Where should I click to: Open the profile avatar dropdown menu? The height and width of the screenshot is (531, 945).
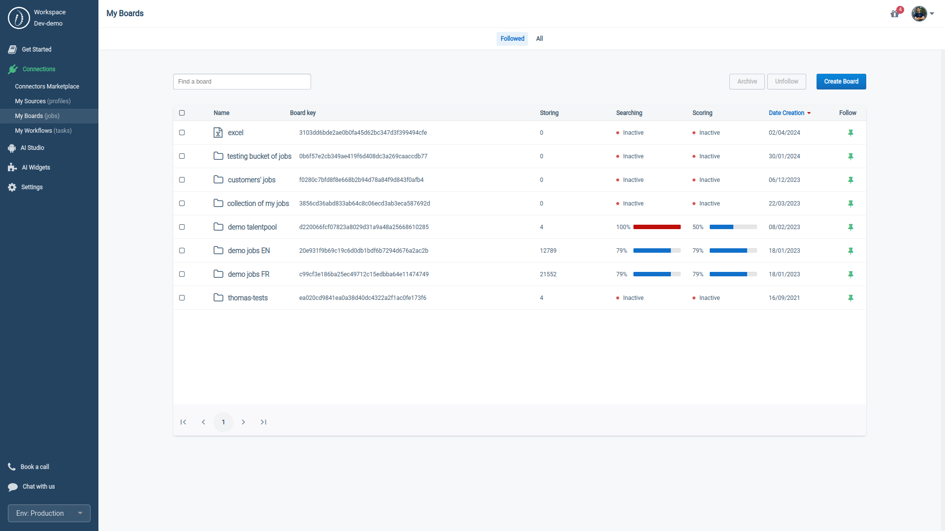(920, 14)
